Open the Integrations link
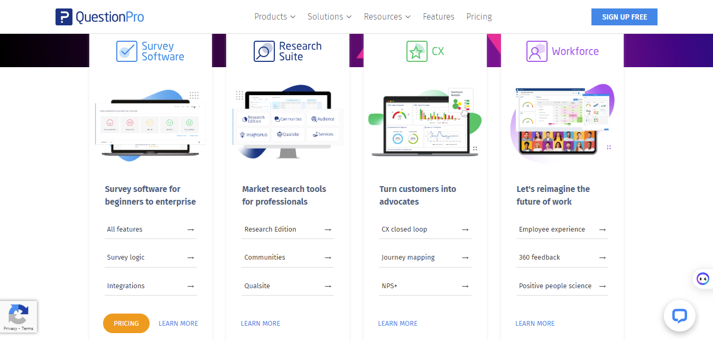Image resolution: width=713 pixels, height=340 pixels. tap(126, 286)
